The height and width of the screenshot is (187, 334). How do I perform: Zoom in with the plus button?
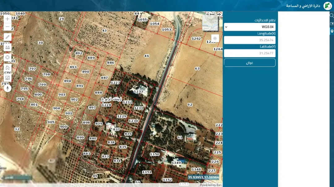coord(7,19)
